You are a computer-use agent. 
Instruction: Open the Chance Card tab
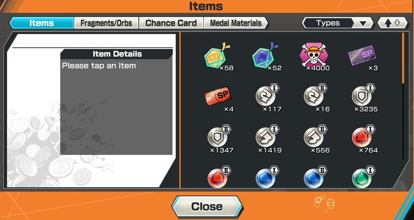(x=171, y=23)
